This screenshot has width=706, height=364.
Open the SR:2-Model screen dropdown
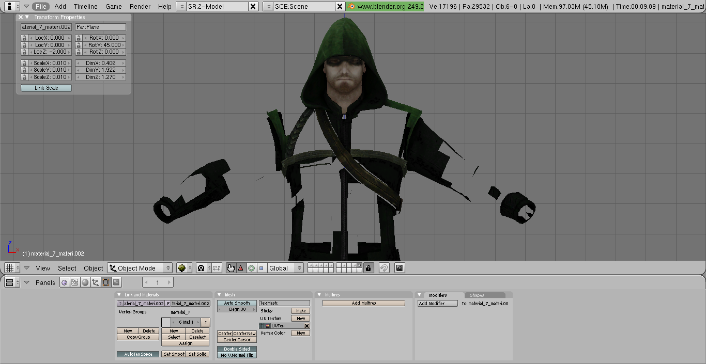181,6
